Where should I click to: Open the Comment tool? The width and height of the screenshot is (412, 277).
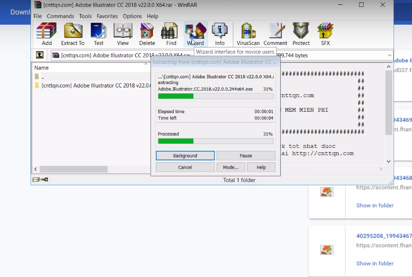coord(275,34)
